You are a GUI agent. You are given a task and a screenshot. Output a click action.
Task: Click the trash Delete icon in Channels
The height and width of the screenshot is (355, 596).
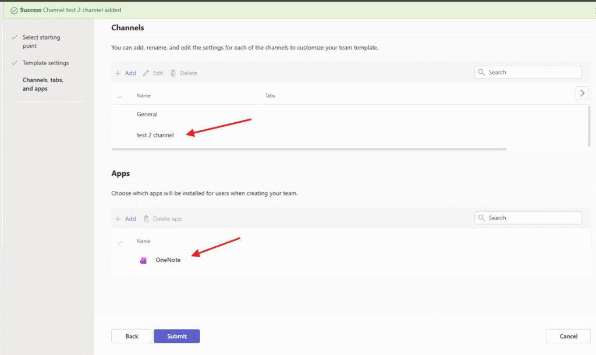click(173, 73)
